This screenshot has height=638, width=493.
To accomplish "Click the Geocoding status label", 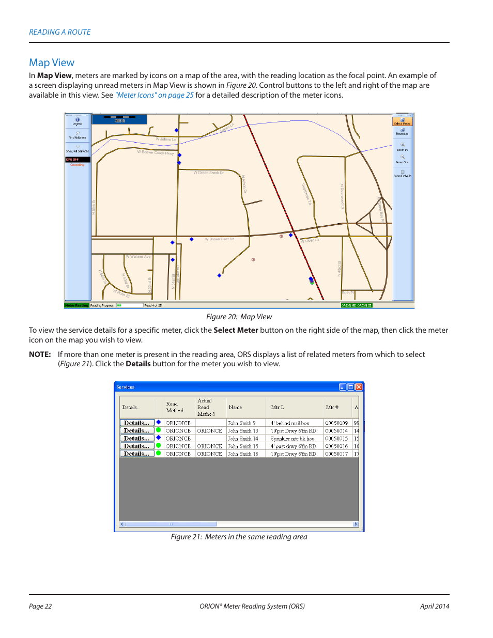I will pyautogui.click(x=78, y=165).
